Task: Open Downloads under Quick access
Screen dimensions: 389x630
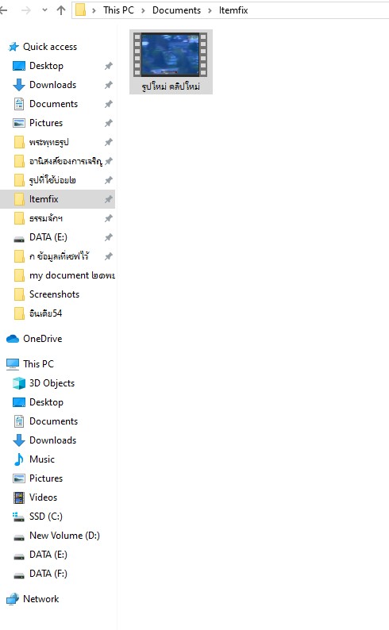Action: (x=52, y=85)
